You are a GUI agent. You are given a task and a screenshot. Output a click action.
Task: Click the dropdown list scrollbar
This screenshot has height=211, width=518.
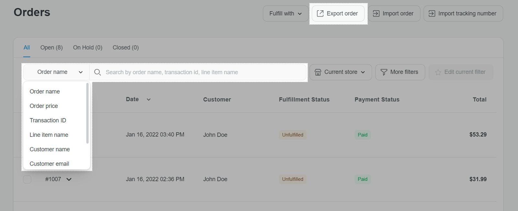87,113
